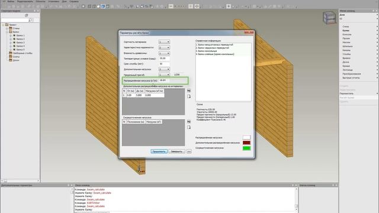Image resolution: width=379 pixels, height=213 pixels.
Task: Select beam 1 in the structure tree
Action: (x=21, y=35)
